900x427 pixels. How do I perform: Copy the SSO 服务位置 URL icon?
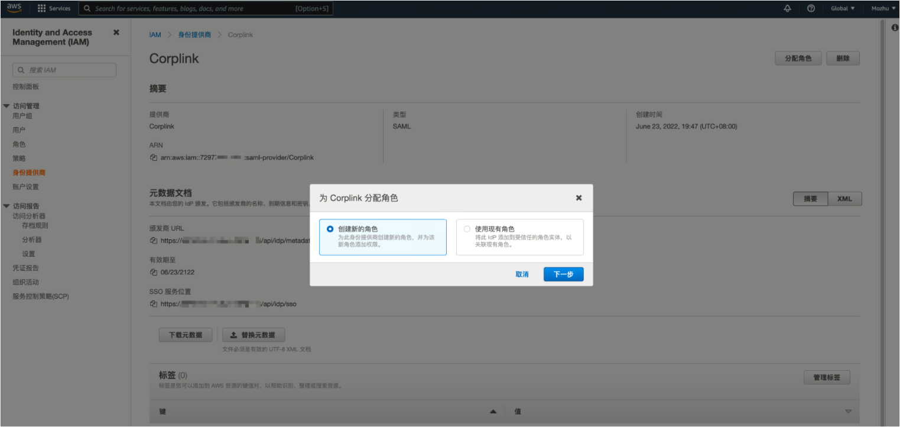pyautogui.click(x=154, y=304)
